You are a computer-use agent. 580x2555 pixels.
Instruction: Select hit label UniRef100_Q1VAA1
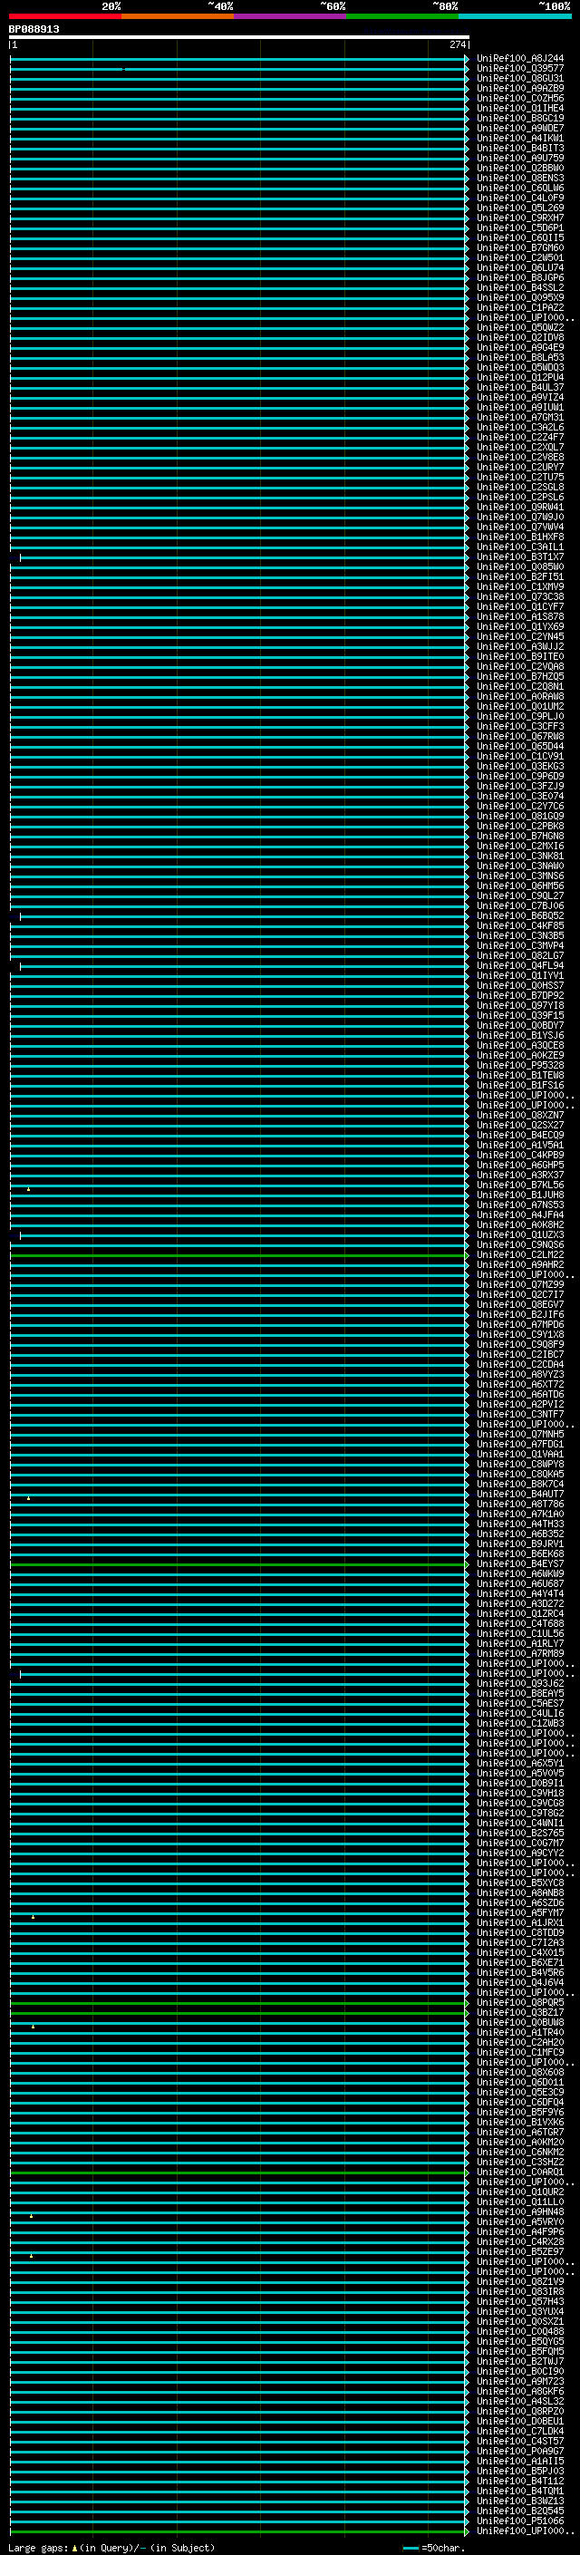pos(520,1455)
